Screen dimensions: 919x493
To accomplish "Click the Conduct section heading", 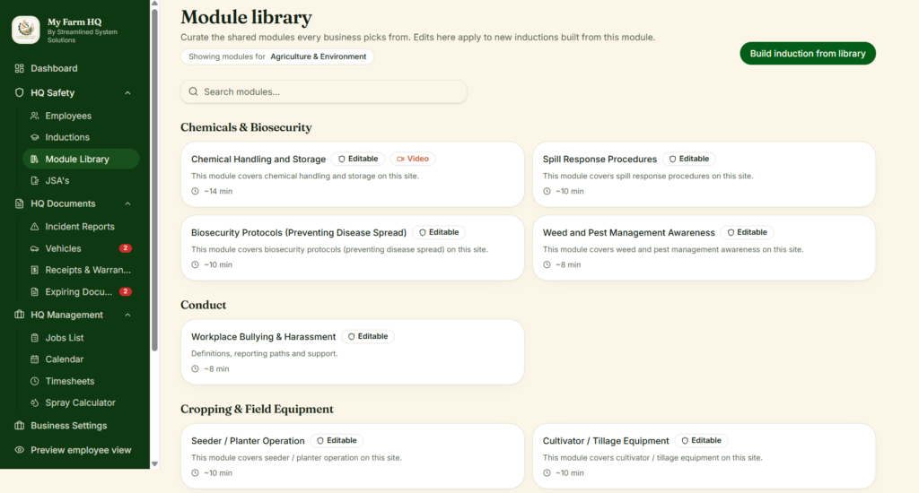I will [x=204, y=305].
